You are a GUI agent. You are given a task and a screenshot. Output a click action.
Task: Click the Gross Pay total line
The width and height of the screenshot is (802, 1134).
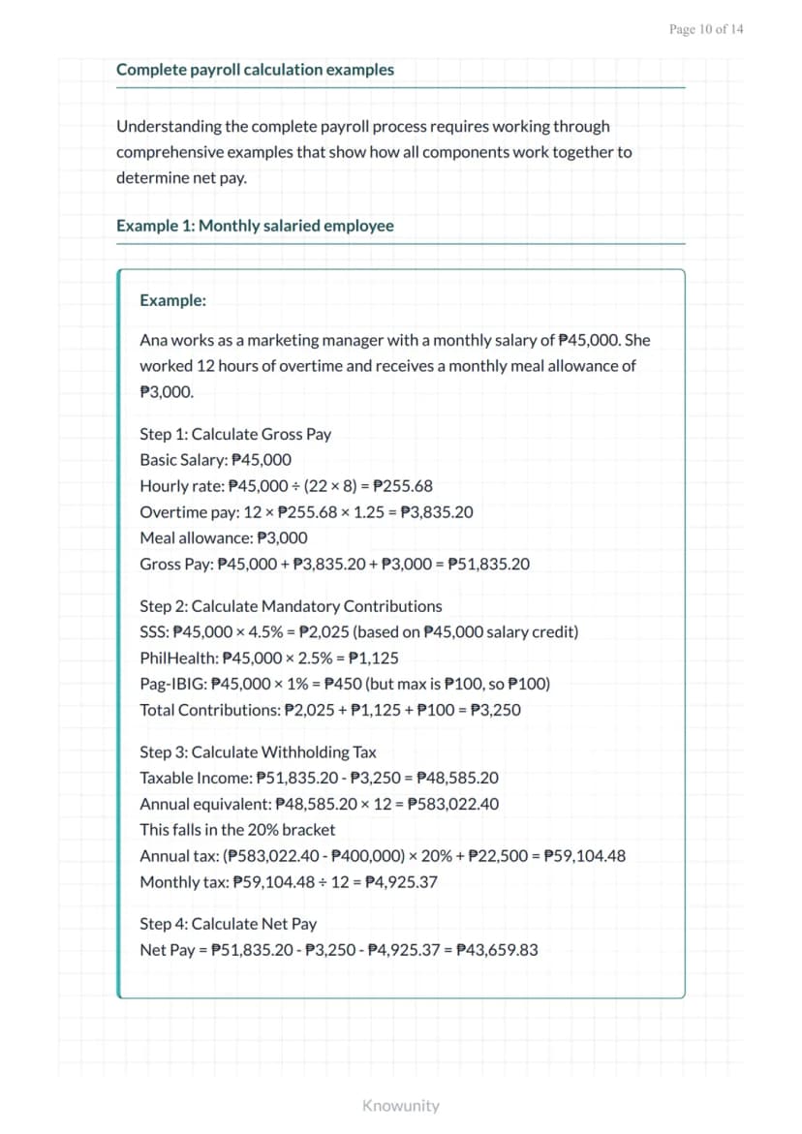[335, 565]
